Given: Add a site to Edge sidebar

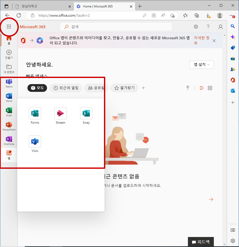Looking at the screenshot, I should pyautogui.click(x=233, y=103).
